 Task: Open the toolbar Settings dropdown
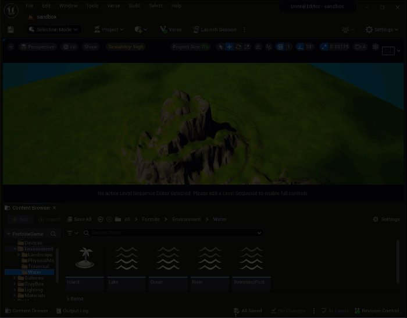[x=381, y=30]
